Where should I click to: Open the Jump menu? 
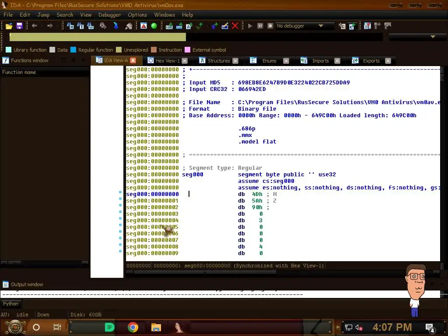(43, 15)
